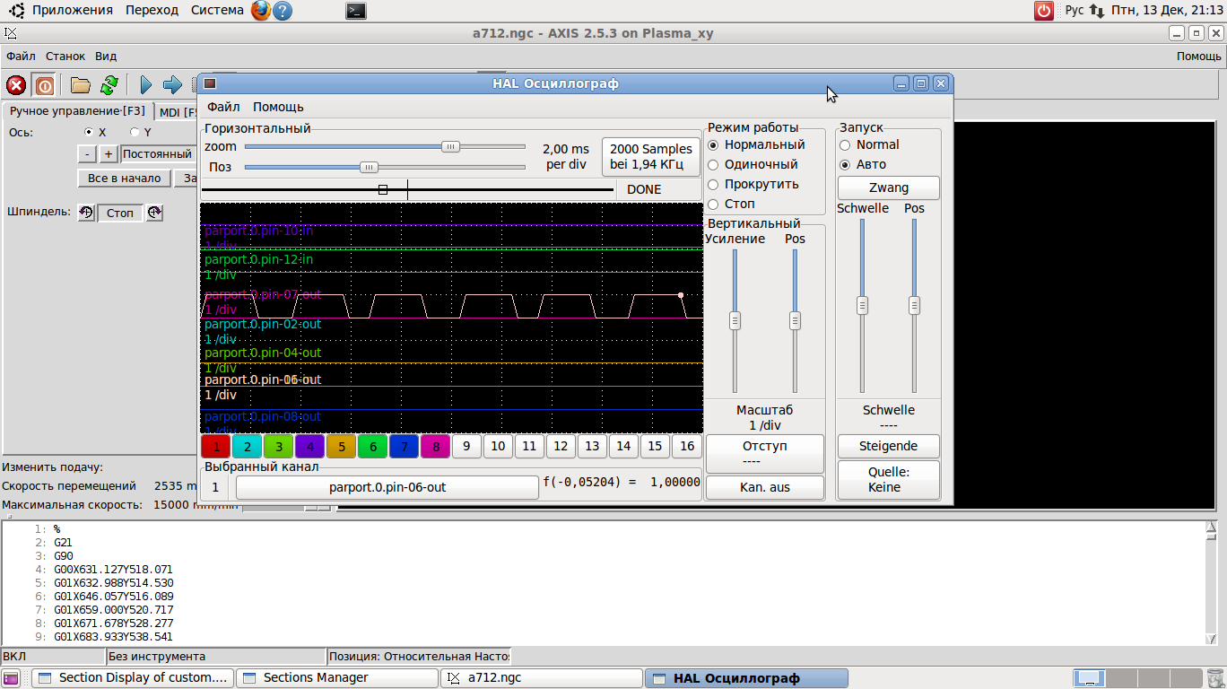Open oscilloscope Файл menu
Viewport: 1227px width, 689px height.
coord(223,107)
